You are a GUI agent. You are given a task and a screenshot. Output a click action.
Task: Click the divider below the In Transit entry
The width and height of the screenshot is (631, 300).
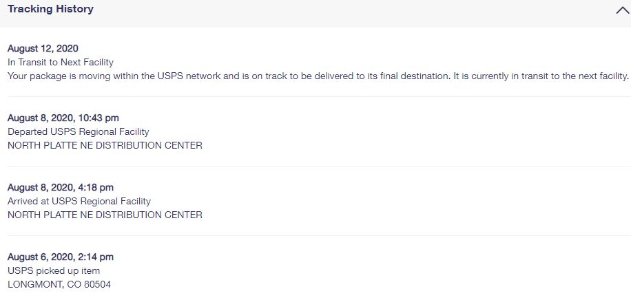tap(319, 96)
